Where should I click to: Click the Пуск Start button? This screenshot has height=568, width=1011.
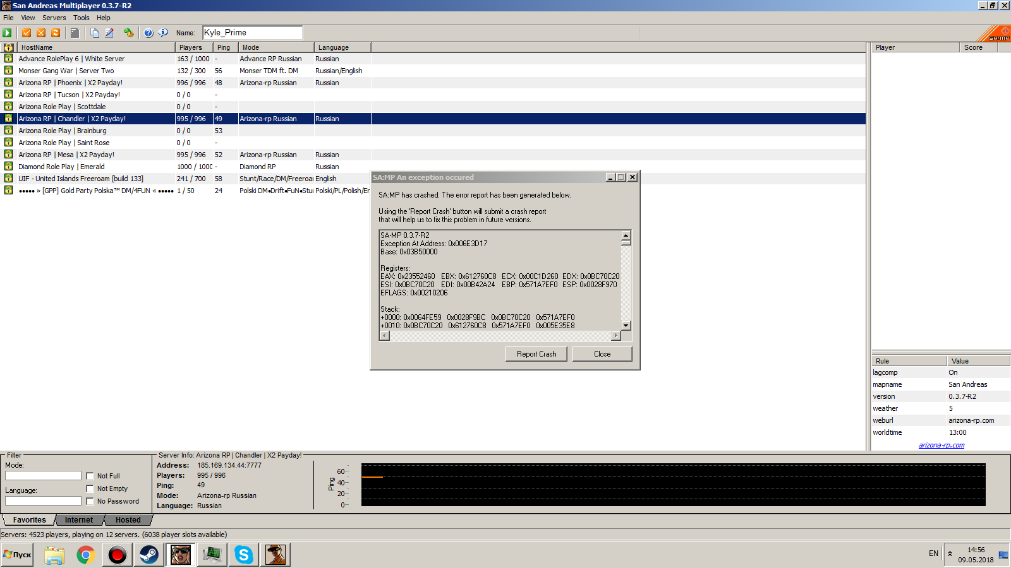pos(17,555)
